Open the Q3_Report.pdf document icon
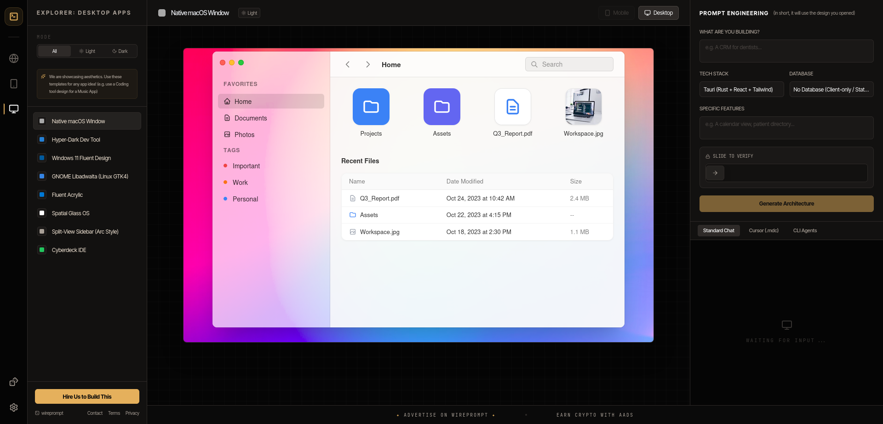Viewport: 883px width, 424px height. tap(513, 107)
